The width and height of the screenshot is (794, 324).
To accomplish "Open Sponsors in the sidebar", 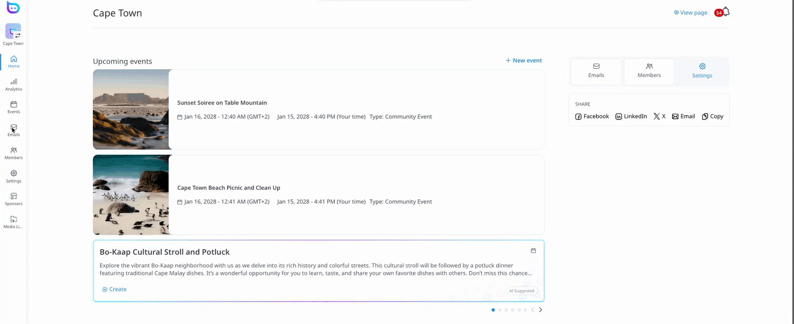I will click(x=14, y=199).
